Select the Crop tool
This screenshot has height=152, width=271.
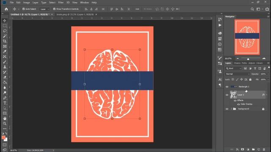pyautogui.click(x=5, y=41)
